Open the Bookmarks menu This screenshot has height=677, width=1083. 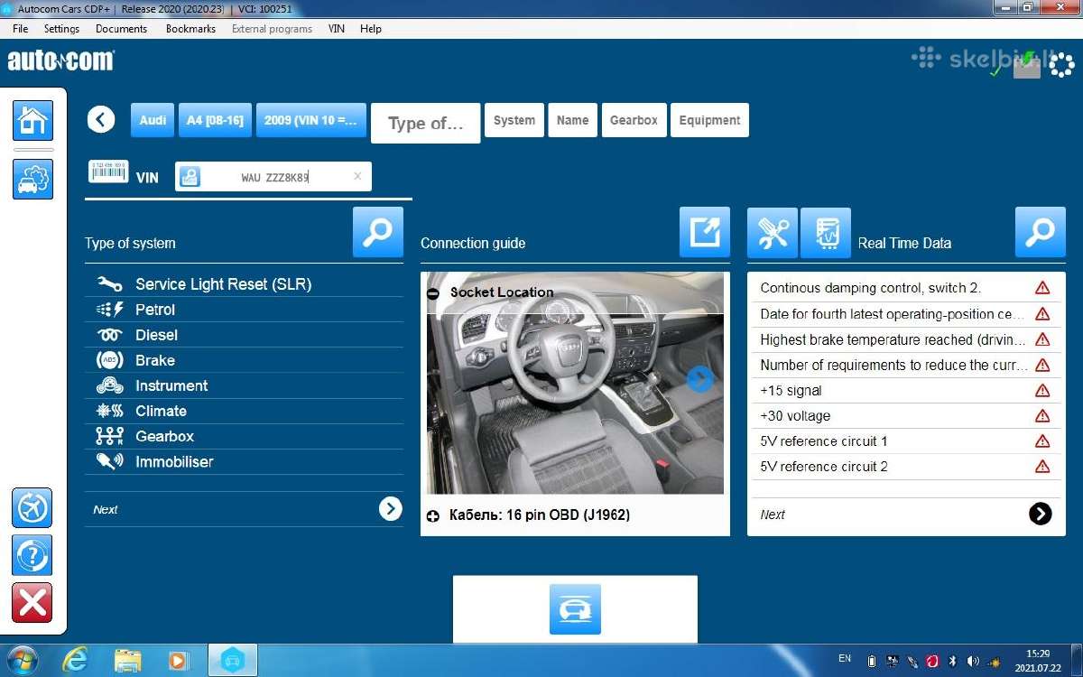(190, 29)
